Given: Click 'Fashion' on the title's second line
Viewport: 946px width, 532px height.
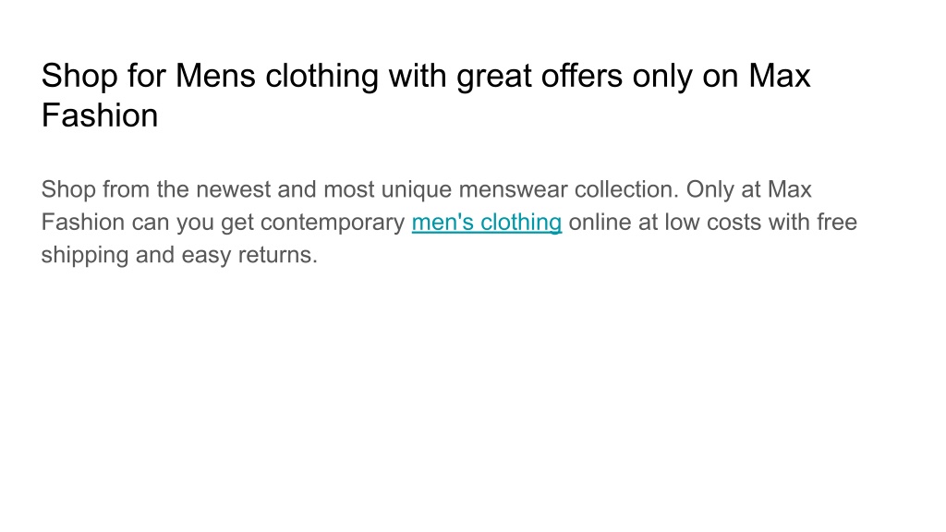Looking at the screenshot, I should pos(100,115).
